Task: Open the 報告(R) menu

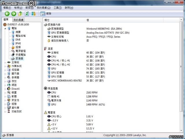Action: coord(29,8)
